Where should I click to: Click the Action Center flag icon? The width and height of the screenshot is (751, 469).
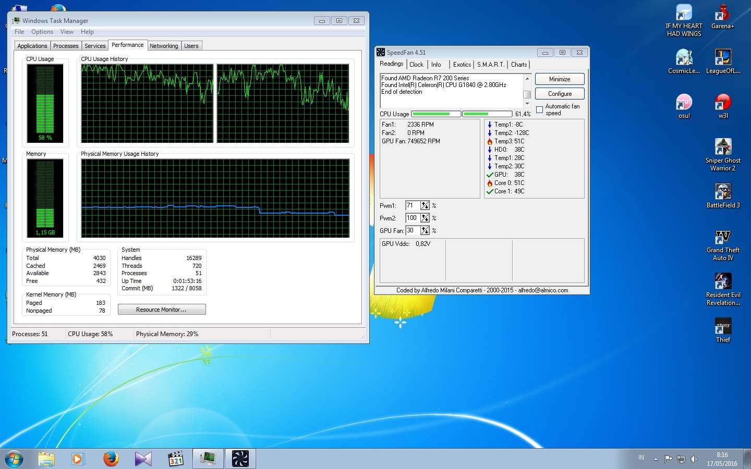tap(668, 459)
